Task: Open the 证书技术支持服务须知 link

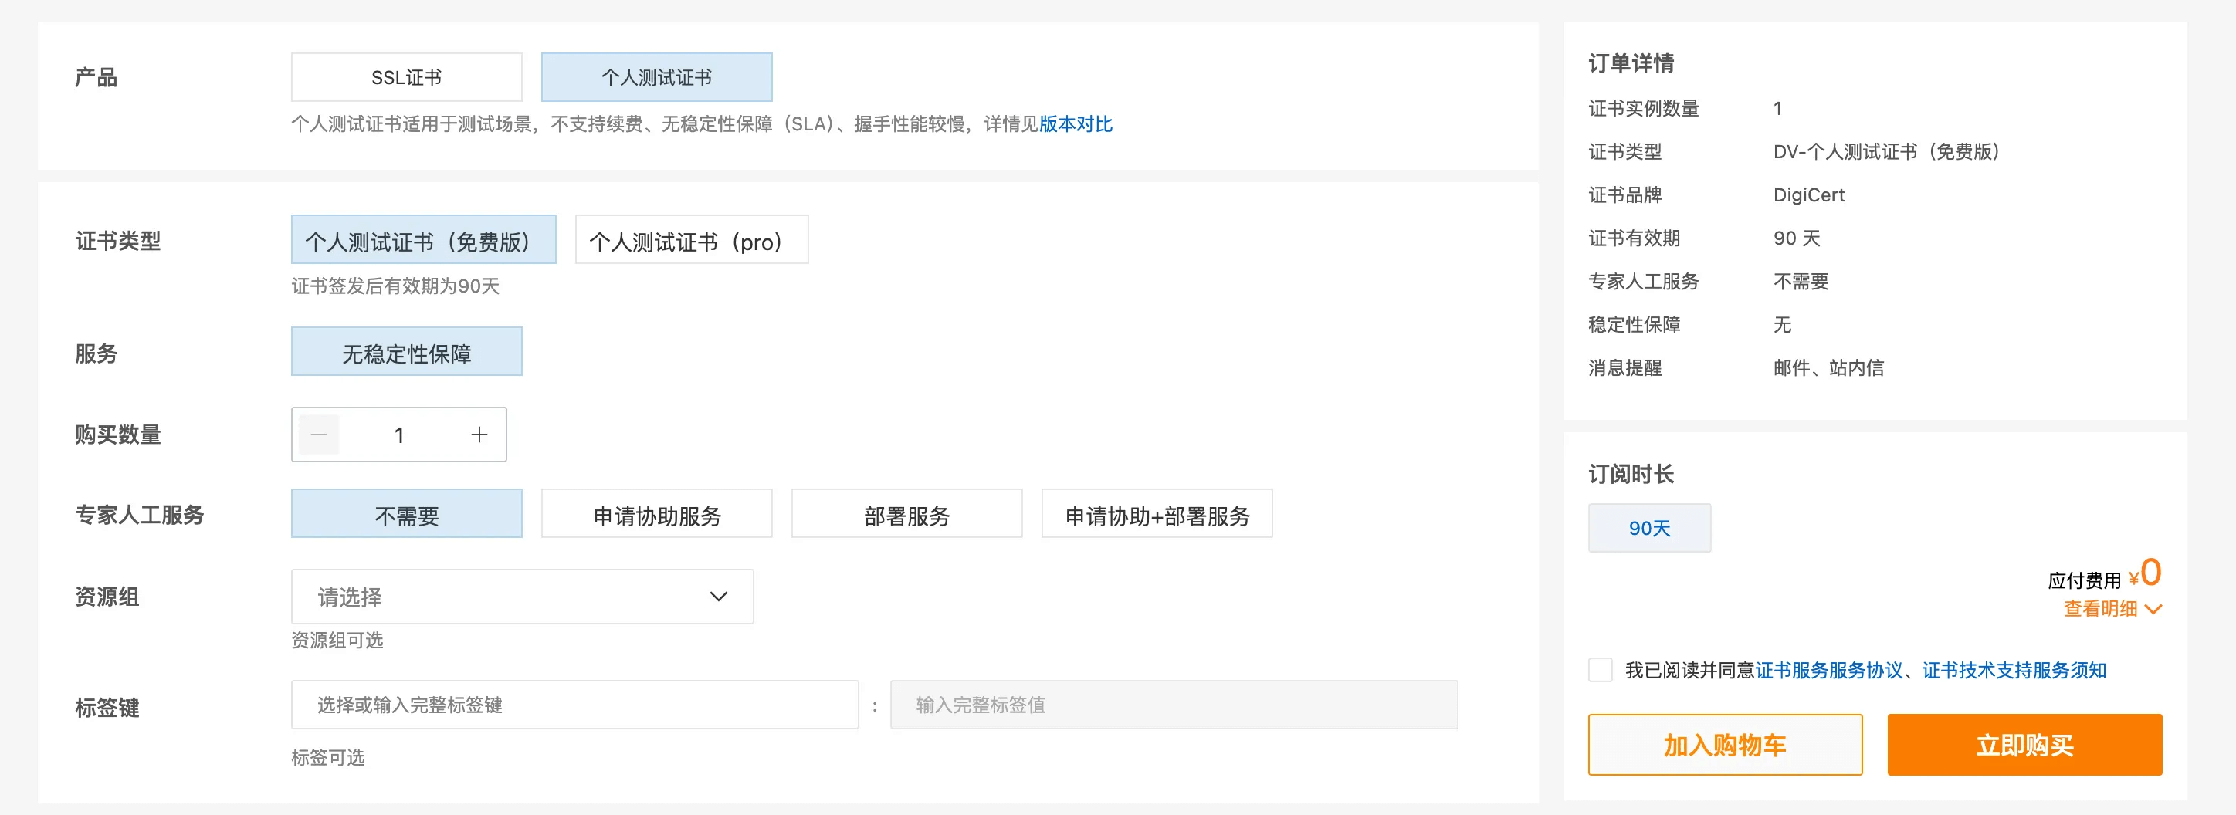Action: (x=2014, y=670)
